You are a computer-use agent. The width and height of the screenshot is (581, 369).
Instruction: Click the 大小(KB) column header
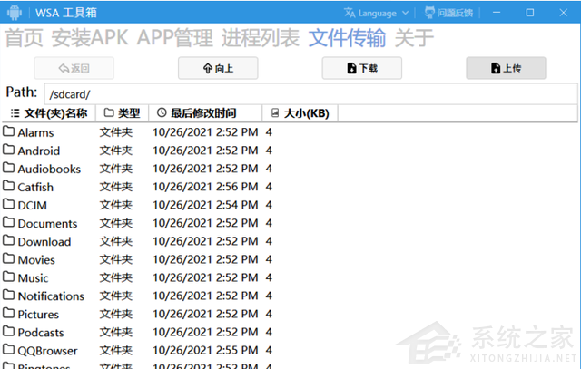[x=300, y=113]
